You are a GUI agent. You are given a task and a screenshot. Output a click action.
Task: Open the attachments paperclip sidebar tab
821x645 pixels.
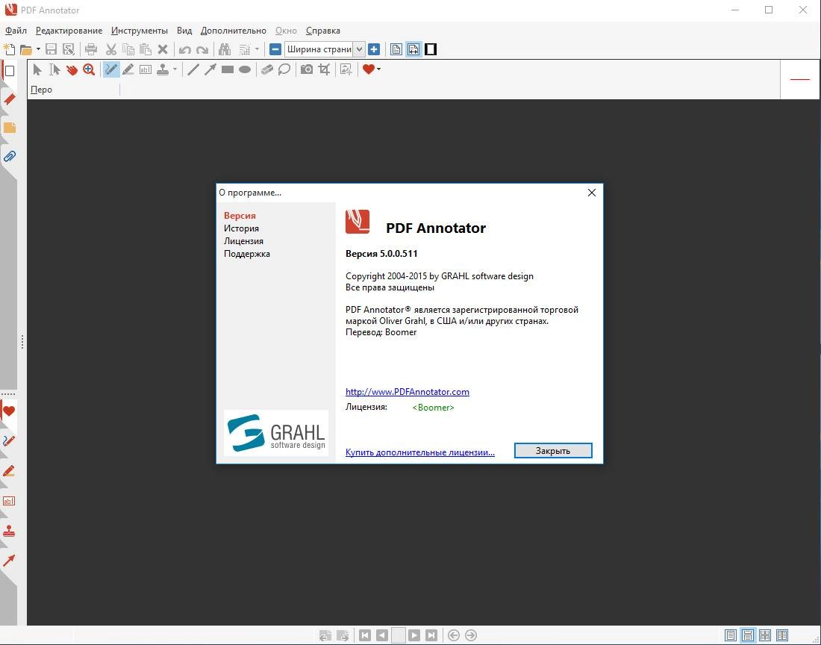[x=9, y=156]
